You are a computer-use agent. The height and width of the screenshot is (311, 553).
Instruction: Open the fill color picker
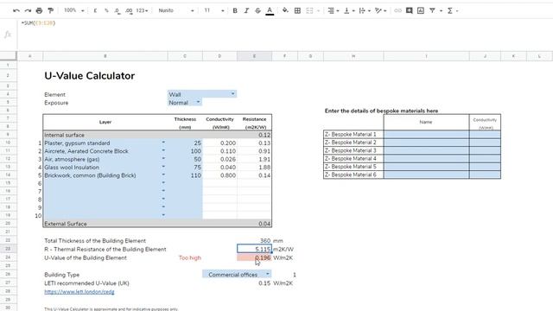tap(285, 10)
